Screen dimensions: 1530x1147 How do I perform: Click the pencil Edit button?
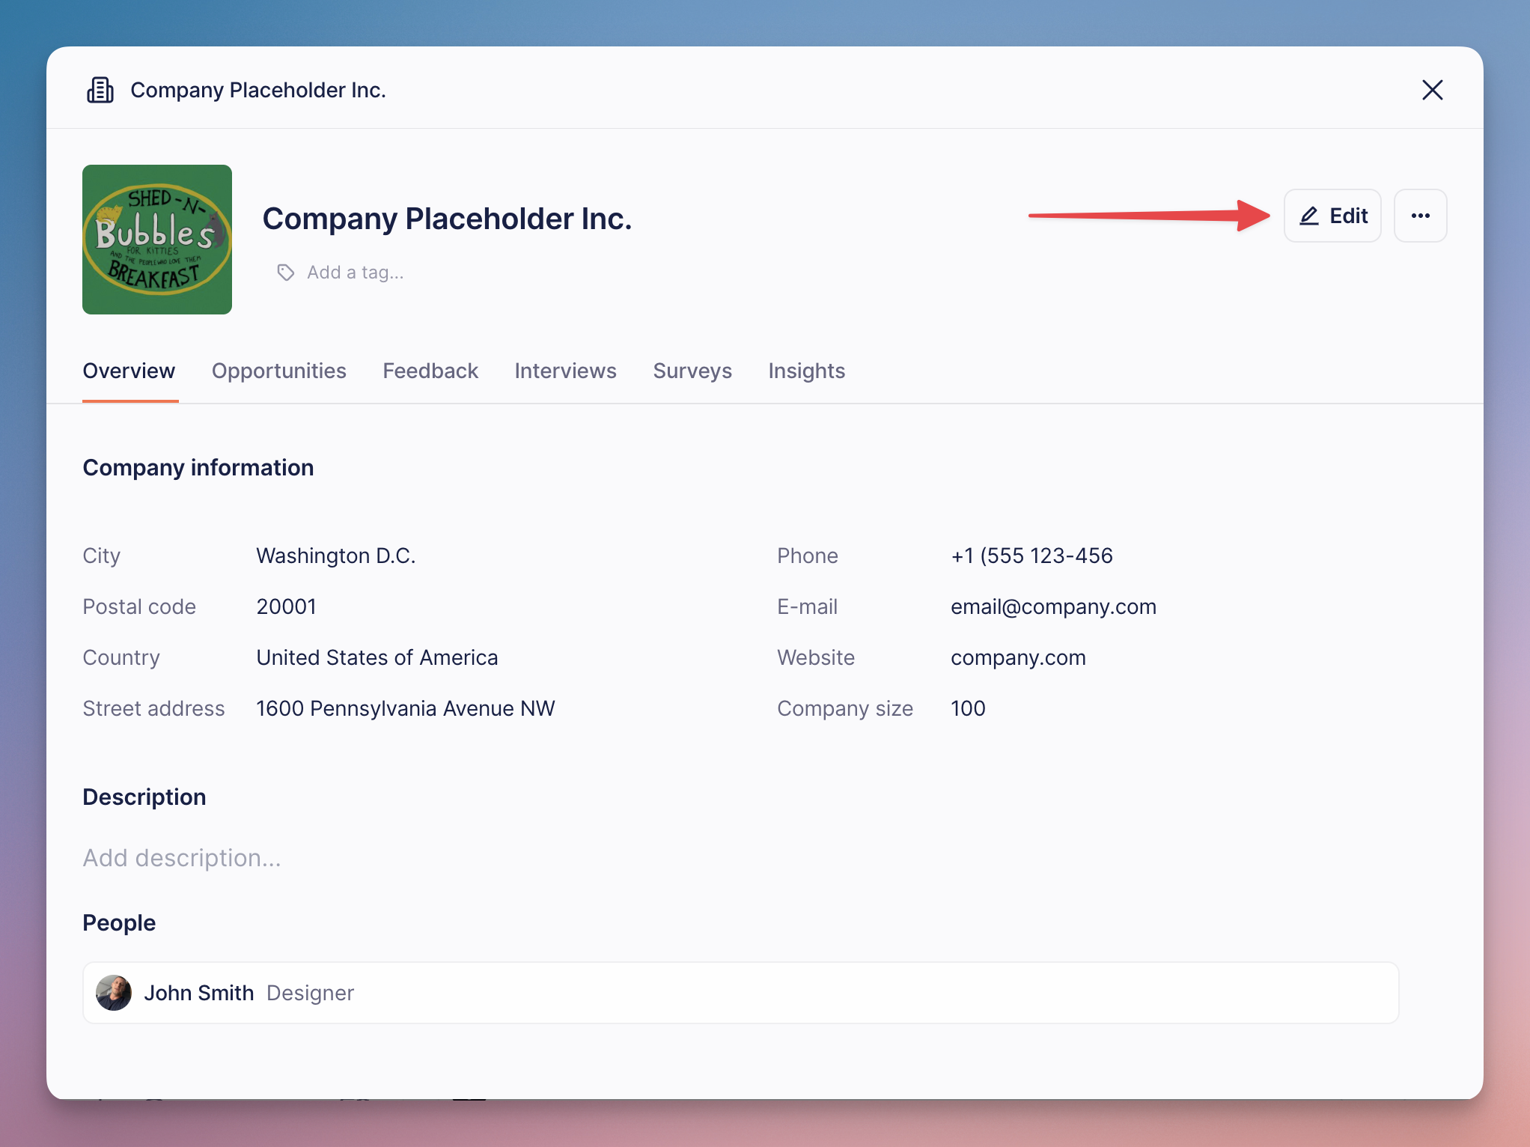1332,216
